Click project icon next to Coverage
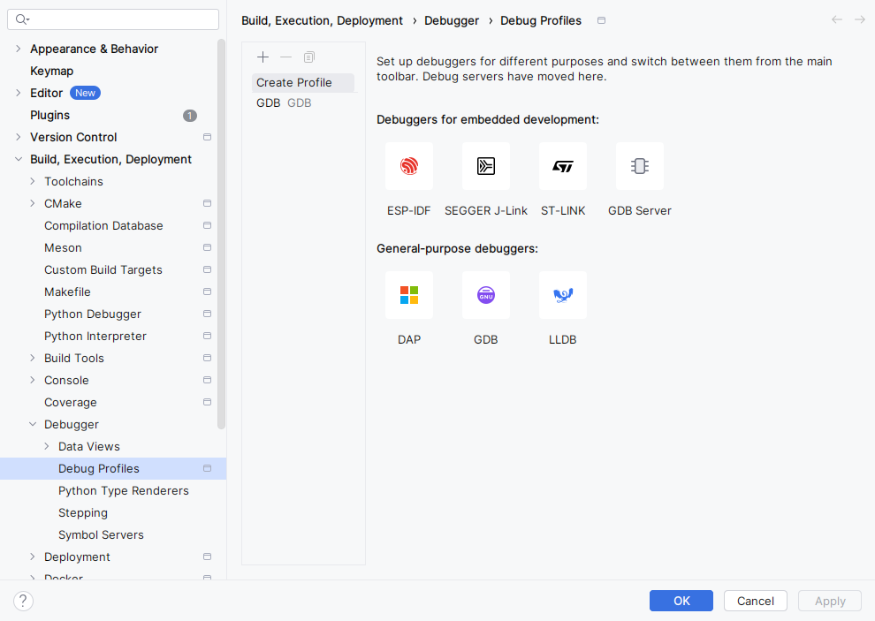This screenshot has width=875, height=621. (x=207, y=402)
